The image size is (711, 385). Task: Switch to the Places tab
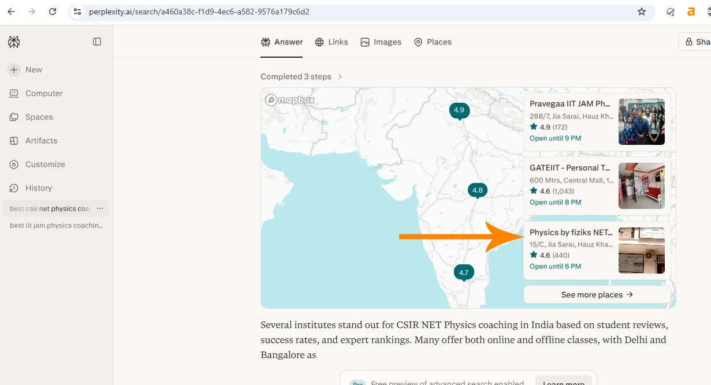click(433, 42)
